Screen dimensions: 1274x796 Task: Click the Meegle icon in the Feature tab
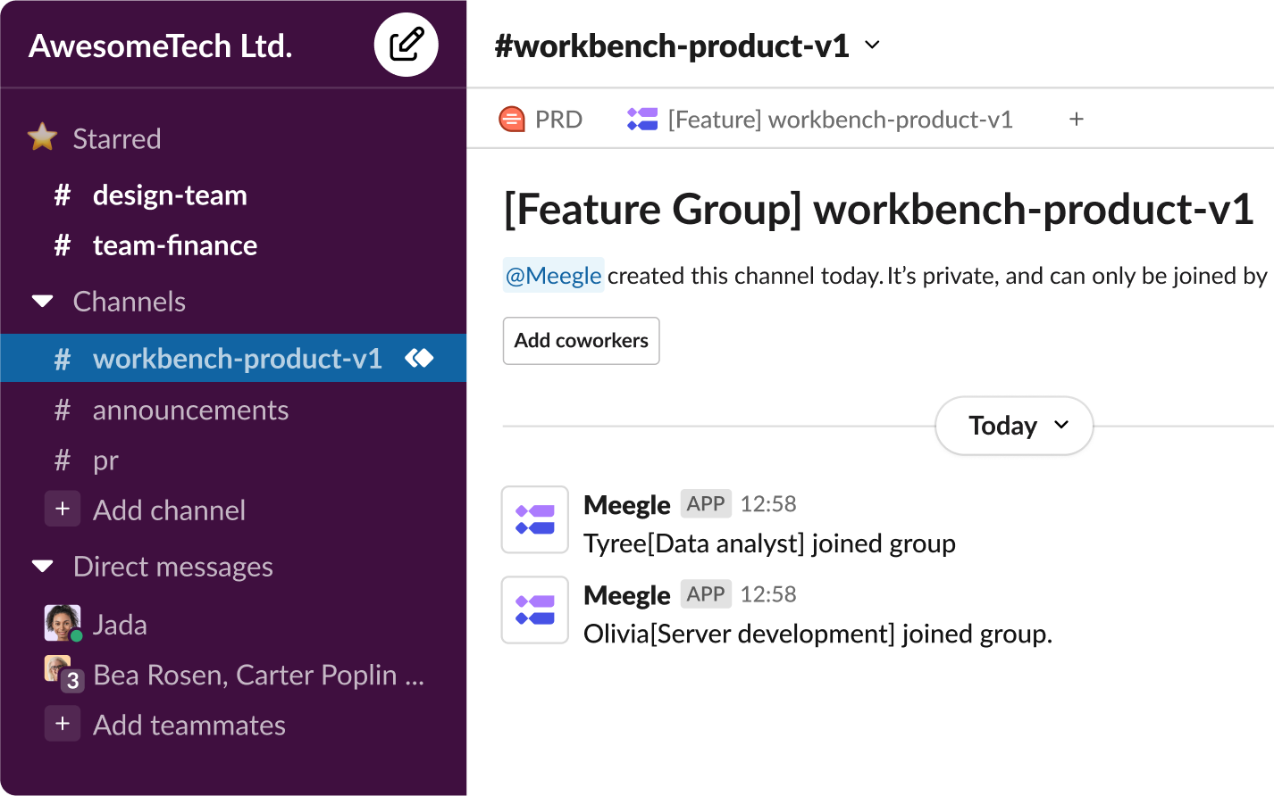pyautogui.click(x=642, y=119)
